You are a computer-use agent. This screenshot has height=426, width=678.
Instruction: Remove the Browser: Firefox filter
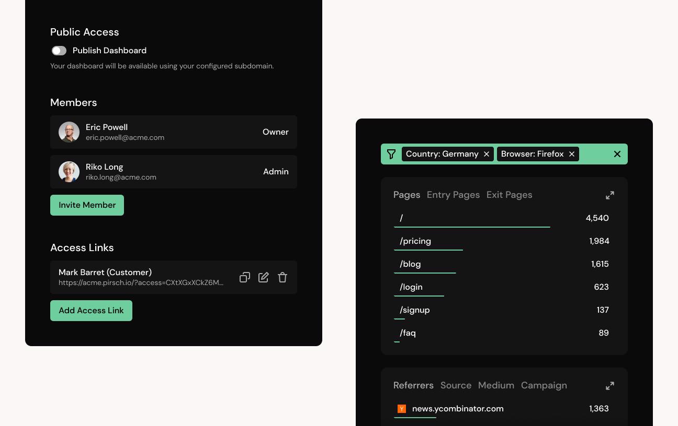point(572,154)
